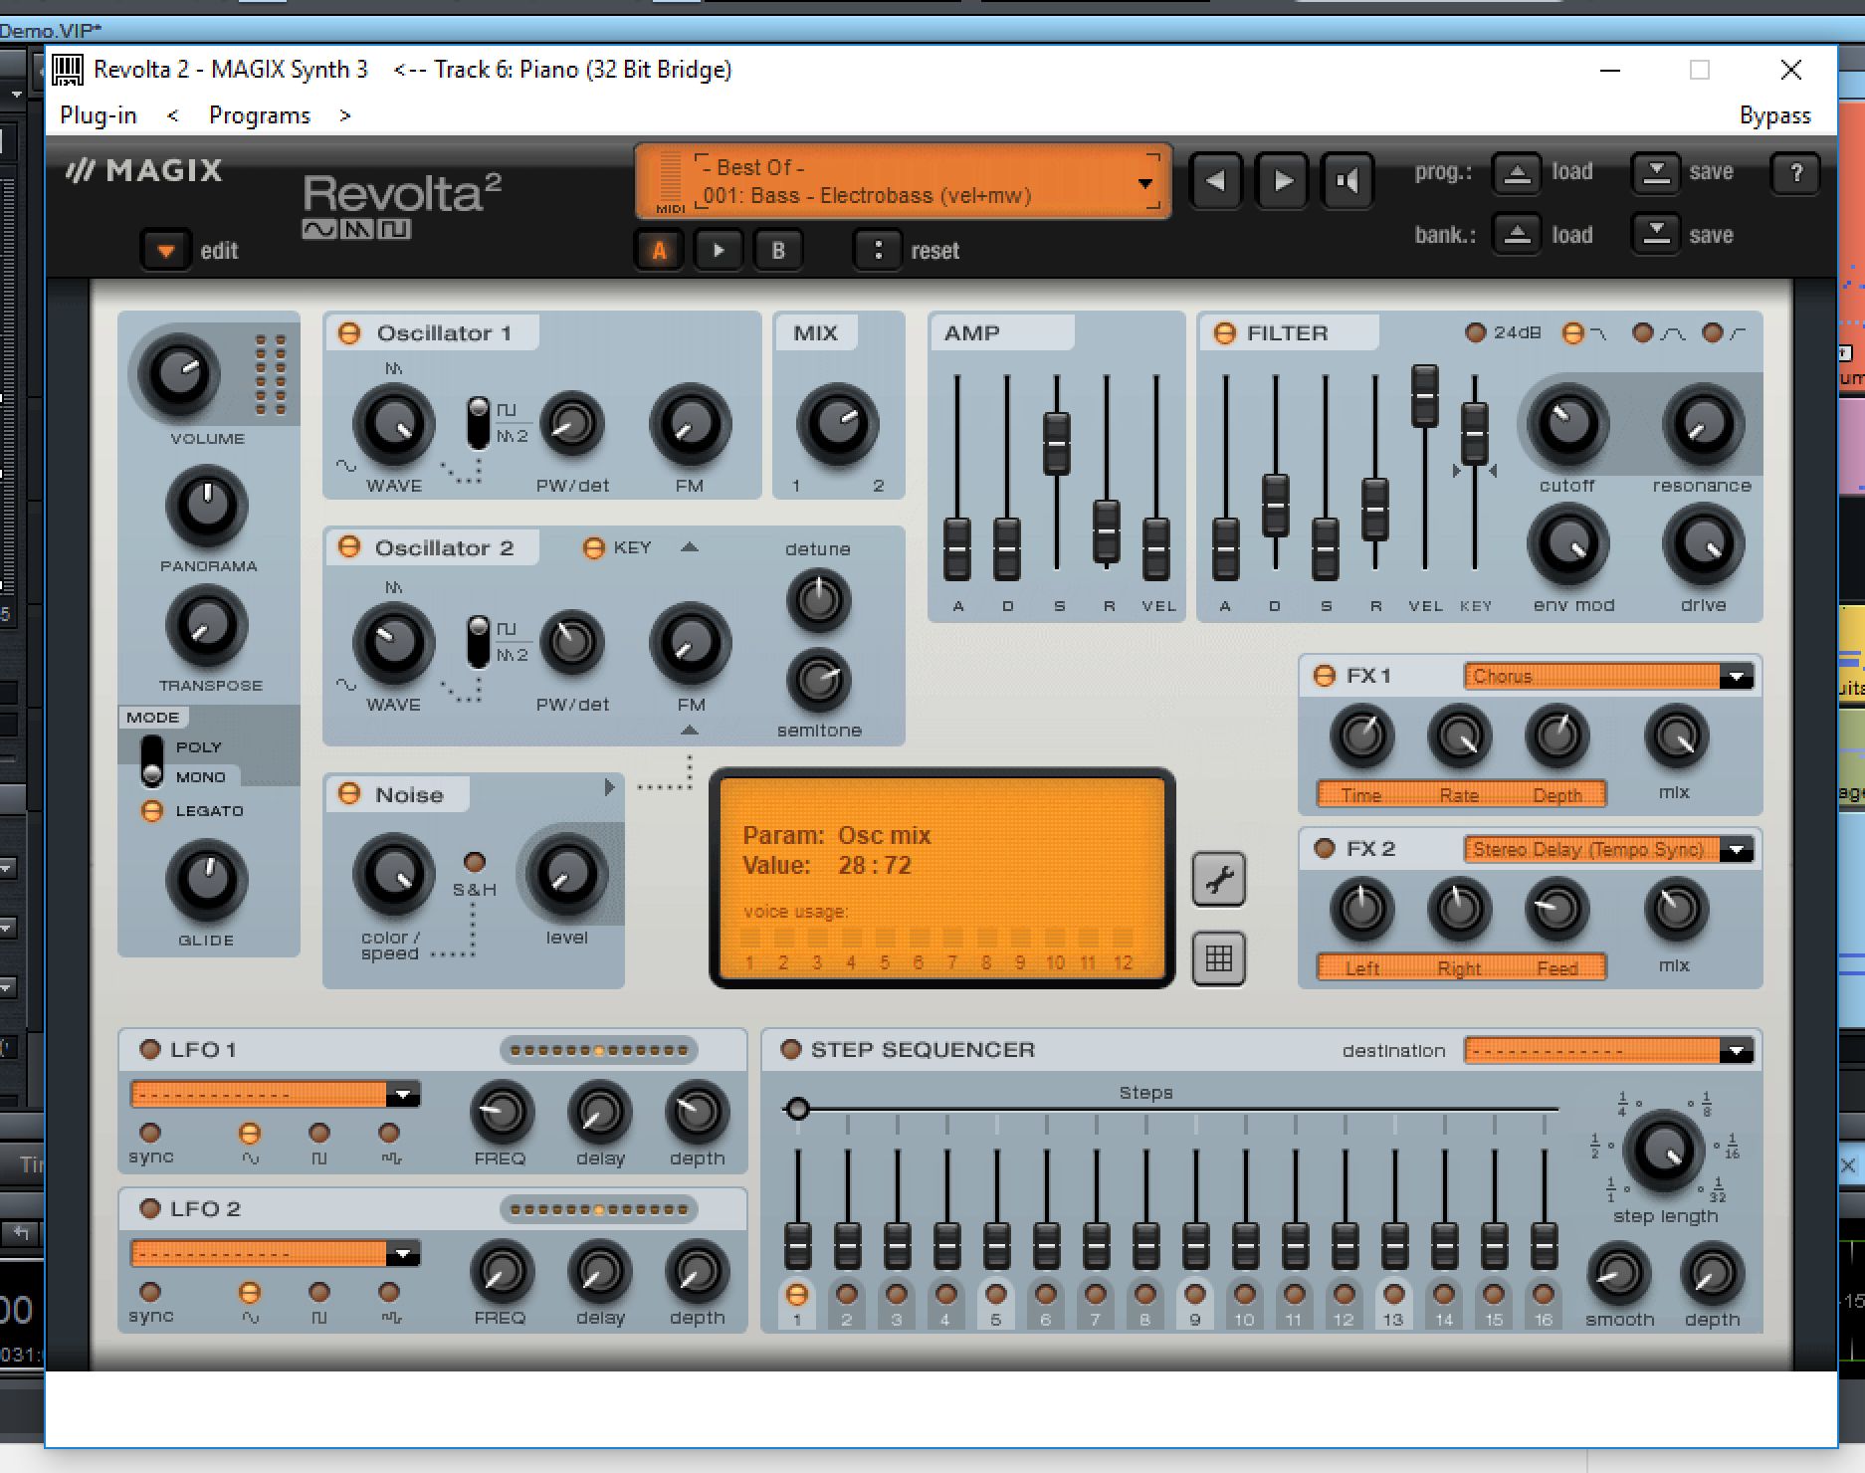Click the FX 1 Time label button

pyautogui.click(x=1360, y=795)
